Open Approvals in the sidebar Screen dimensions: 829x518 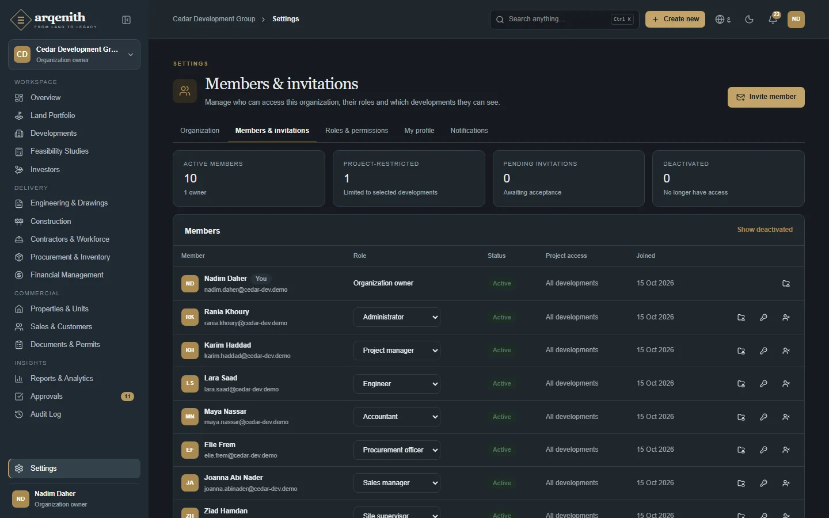[x=74, y=397]
